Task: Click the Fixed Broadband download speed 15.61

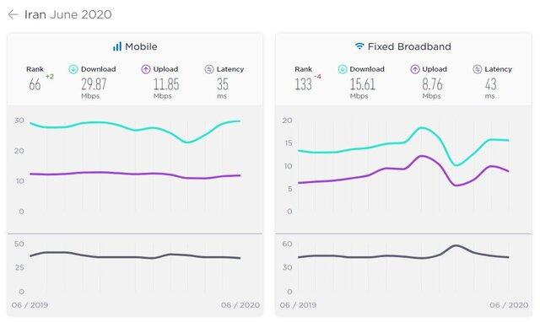Action: pos(363,84)
